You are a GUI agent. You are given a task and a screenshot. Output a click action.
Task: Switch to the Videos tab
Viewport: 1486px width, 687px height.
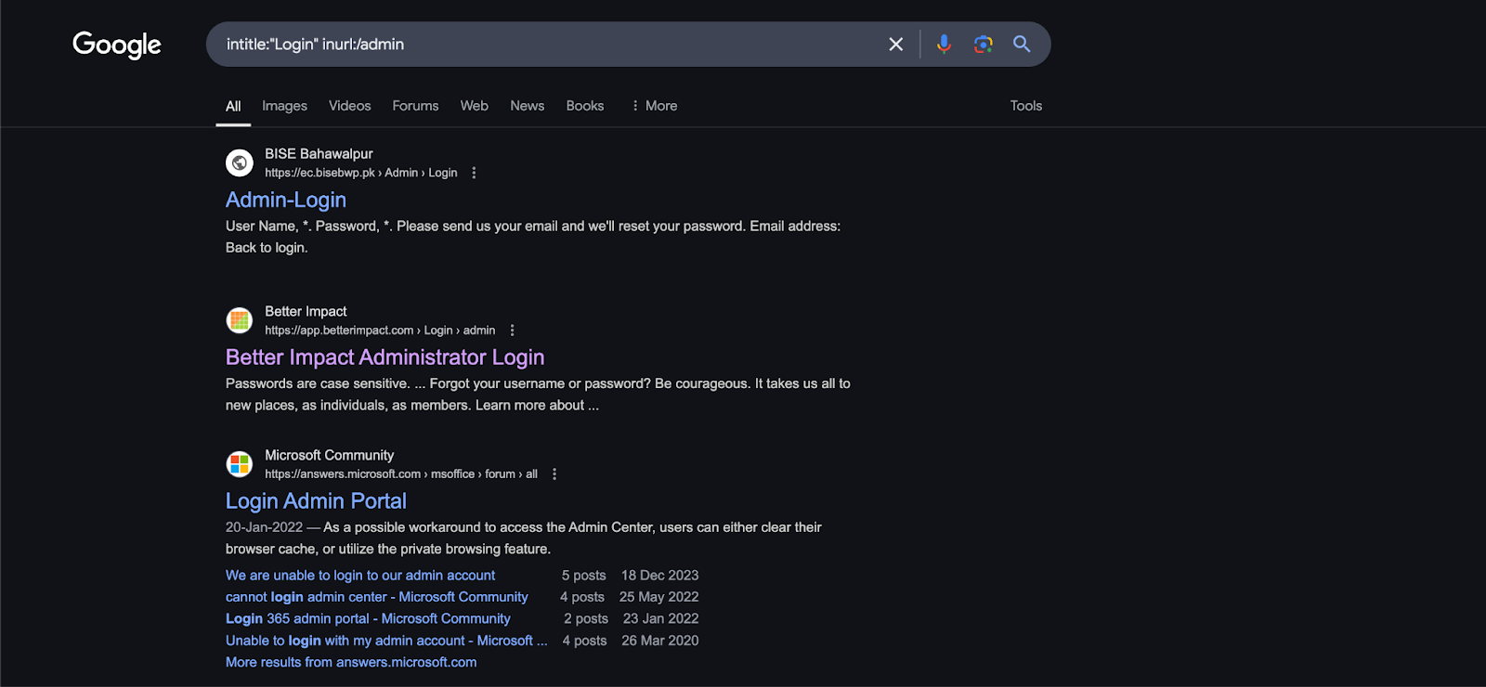350,106
